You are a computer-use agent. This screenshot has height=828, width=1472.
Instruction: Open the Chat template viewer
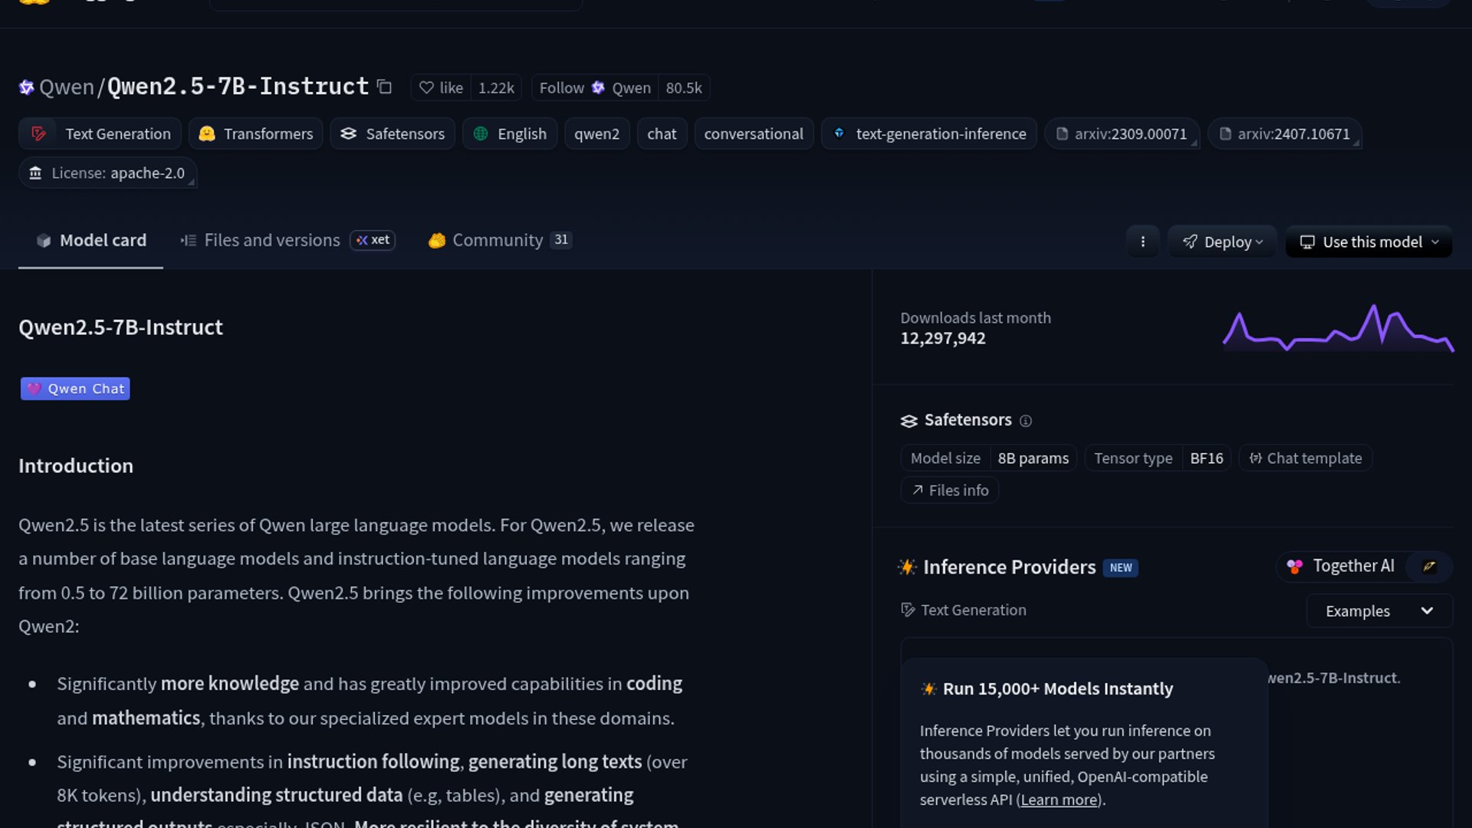(1305, 458)
